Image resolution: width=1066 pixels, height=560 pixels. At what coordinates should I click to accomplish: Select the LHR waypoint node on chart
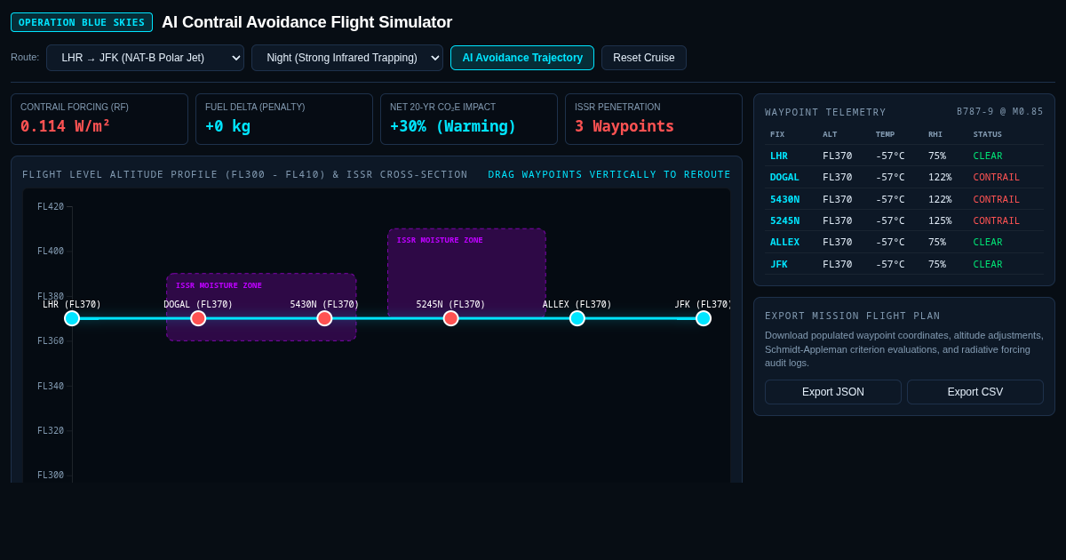point(72,318)
